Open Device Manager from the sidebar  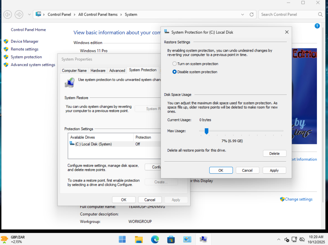pyautogui.click(x=24, y=41)
